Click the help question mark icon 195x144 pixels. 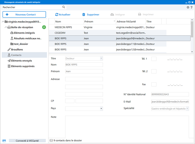[192, 7]
